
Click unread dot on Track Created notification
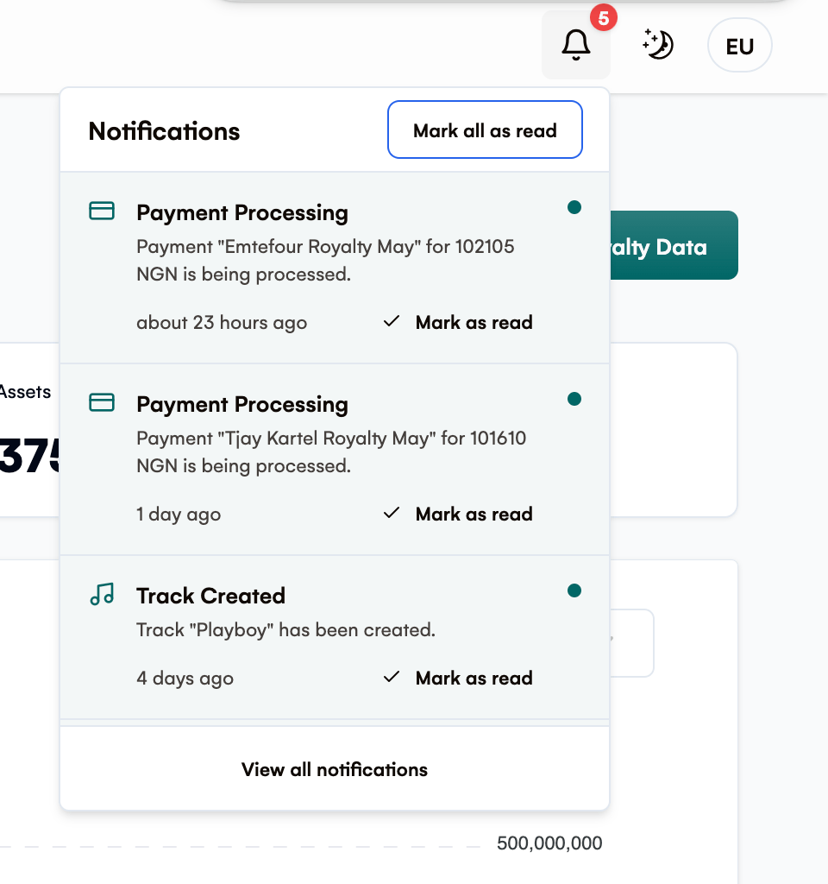coord(574,590)
